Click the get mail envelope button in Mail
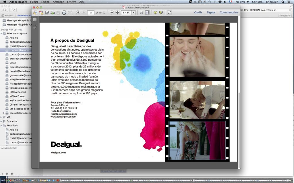 [5, 10]
